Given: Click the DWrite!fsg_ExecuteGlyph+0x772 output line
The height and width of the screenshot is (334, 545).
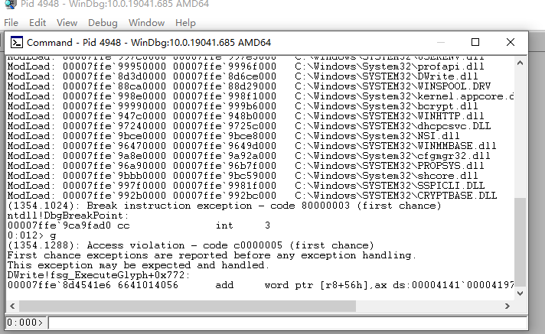Looking at the screenshot, I should (x=99, y=275).
